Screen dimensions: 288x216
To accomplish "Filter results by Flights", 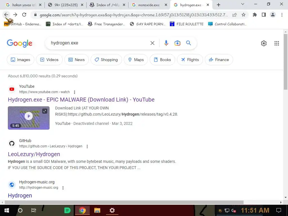I will (190, 60).
